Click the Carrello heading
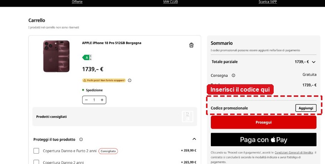The image size is (325, 164). tap(37, 20)
